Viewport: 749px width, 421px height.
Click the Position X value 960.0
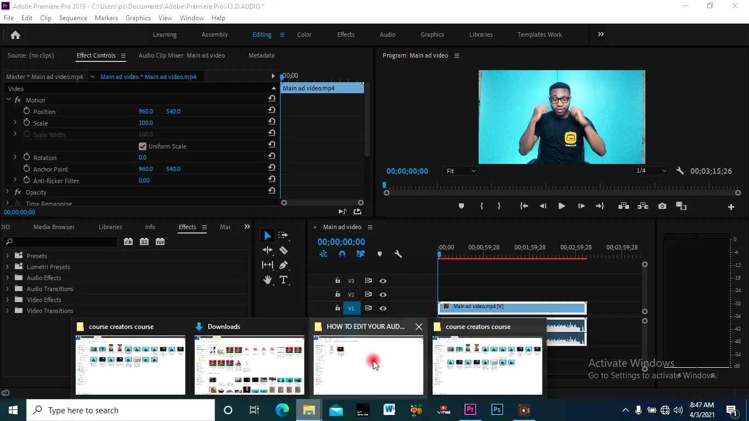click(x=146, y=111)
